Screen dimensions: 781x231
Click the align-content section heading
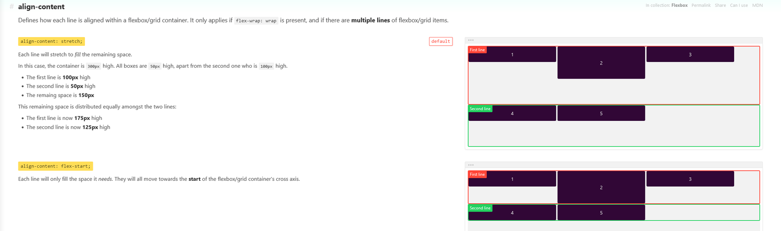41,7
